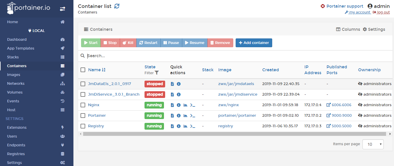Go to Images in the sidebar
Viewport: 394px width, 166px height.
[14, 75]
